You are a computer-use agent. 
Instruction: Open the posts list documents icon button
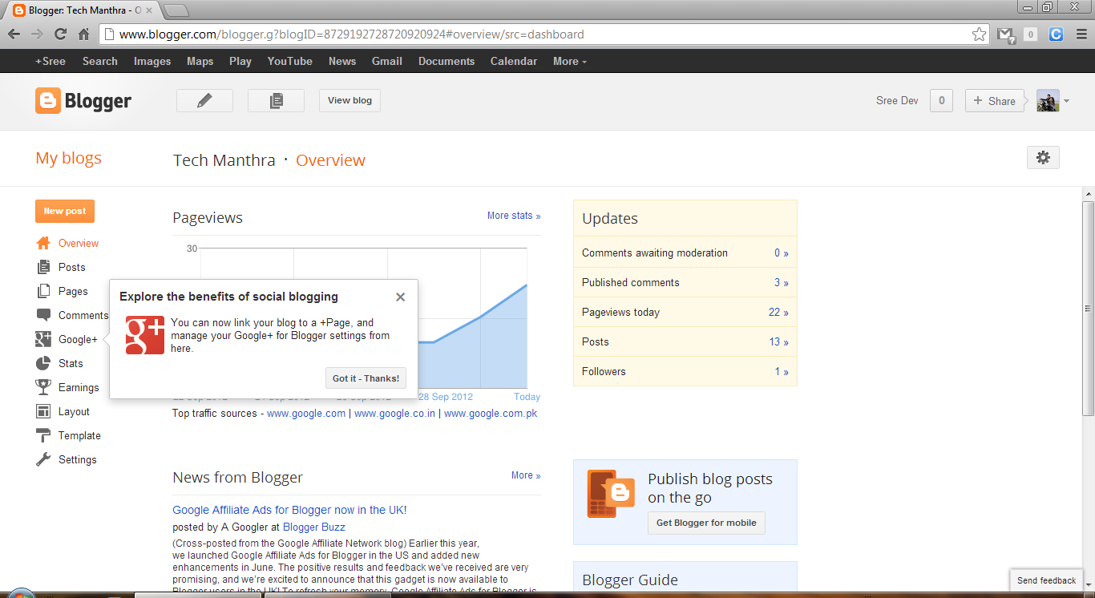pos(277,100)
